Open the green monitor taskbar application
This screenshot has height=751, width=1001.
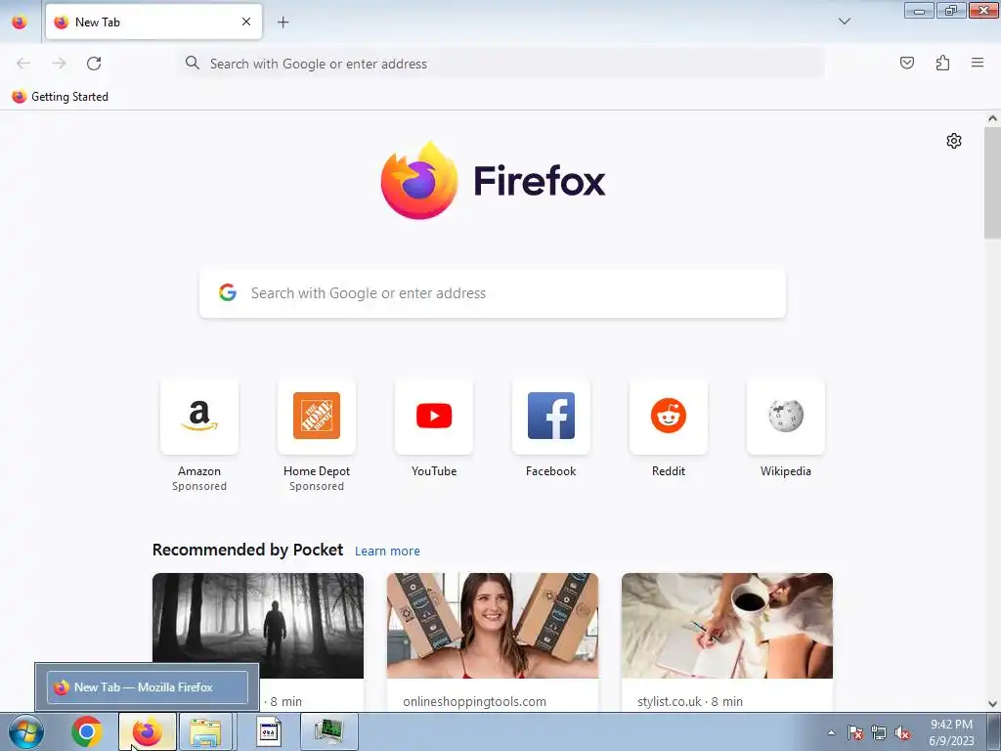point(328,731)
